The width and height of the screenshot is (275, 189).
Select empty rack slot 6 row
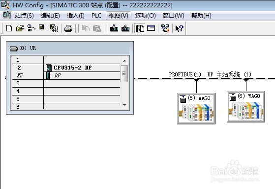tap(66, 106)
